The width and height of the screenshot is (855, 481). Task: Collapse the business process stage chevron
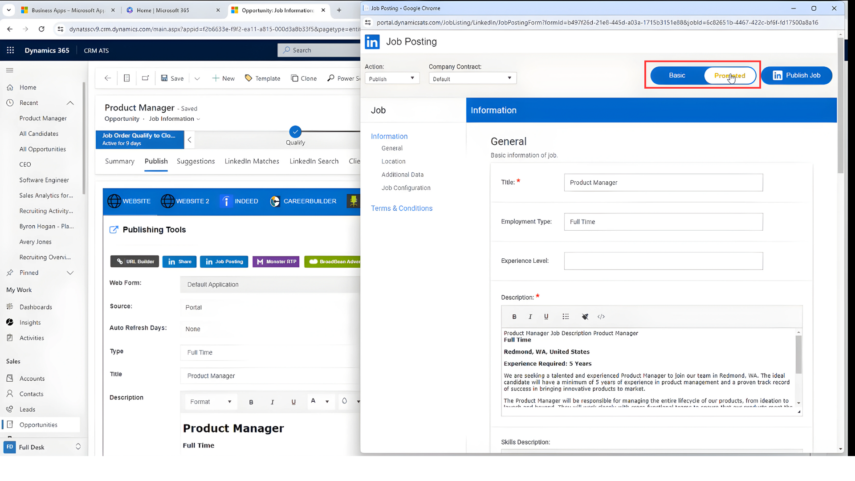tap(190, 140)
